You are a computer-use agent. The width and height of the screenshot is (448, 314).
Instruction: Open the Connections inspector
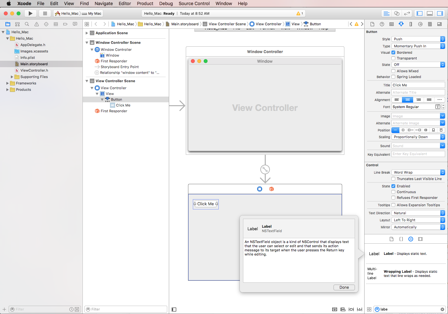[420, 24]
